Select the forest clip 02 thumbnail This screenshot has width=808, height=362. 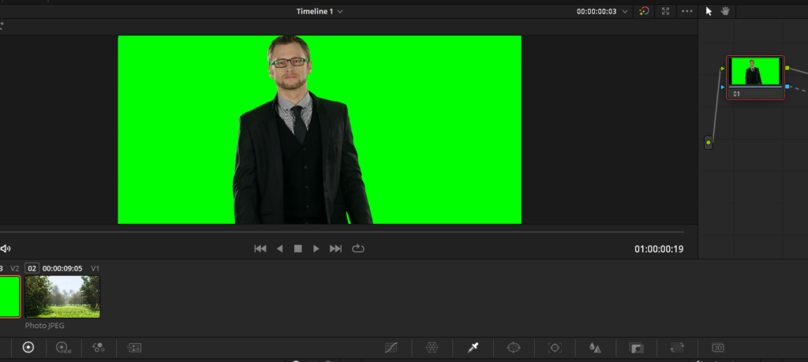coord(62,297)
